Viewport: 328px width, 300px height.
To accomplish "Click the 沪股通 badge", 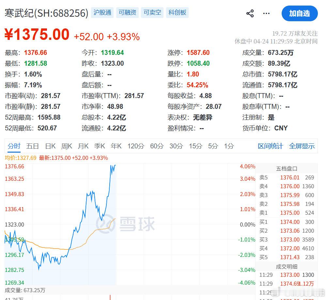I will 102,12.
